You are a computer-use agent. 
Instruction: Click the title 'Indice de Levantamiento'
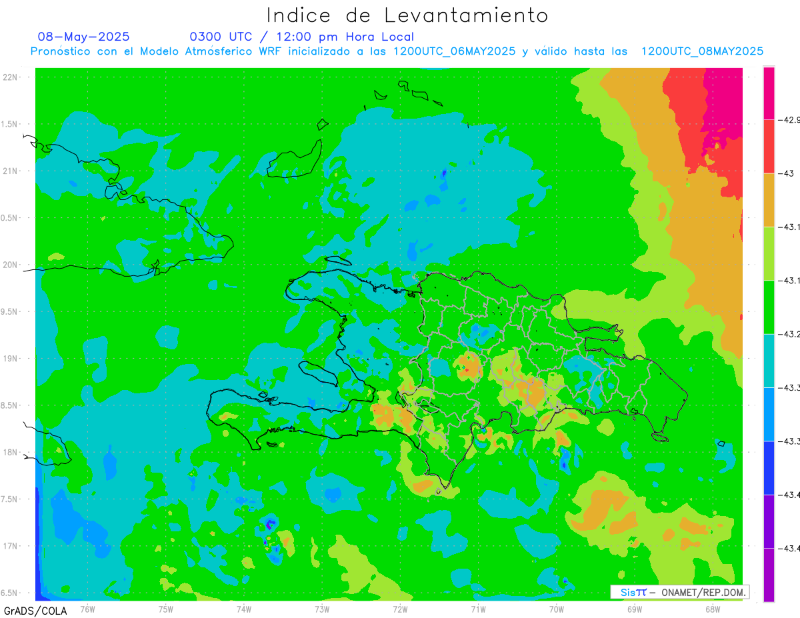tap(407, 15)
